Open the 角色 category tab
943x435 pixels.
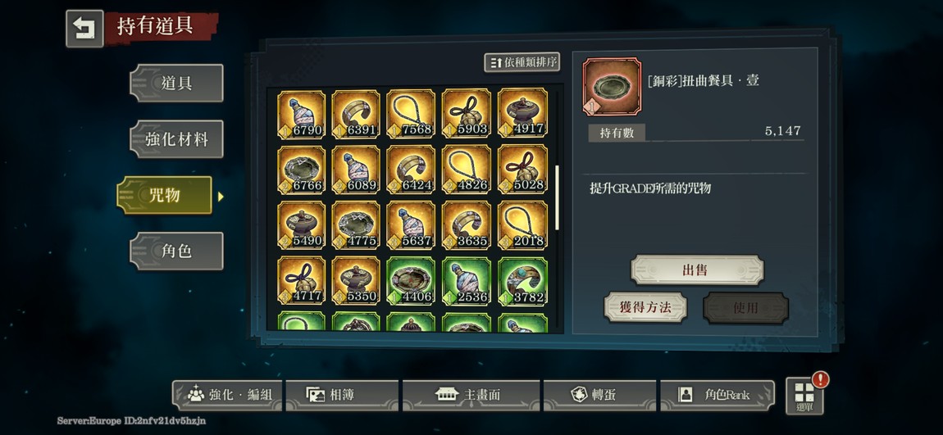(x=176, y=251)
